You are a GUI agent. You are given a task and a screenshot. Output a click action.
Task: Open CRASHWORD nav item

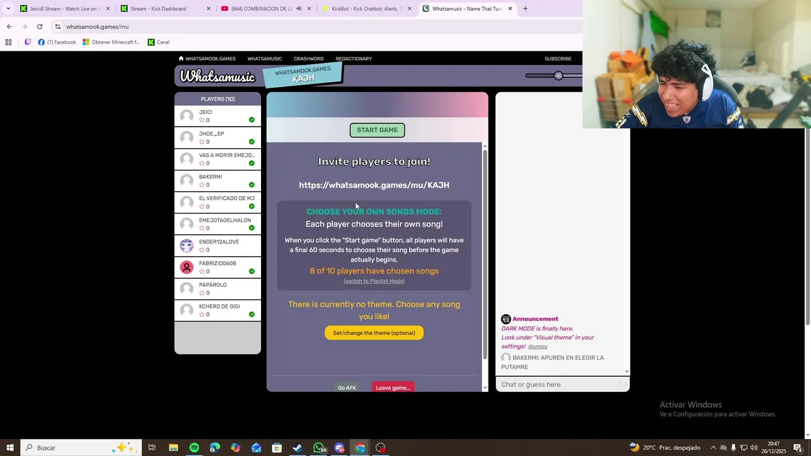coord(309,59)
